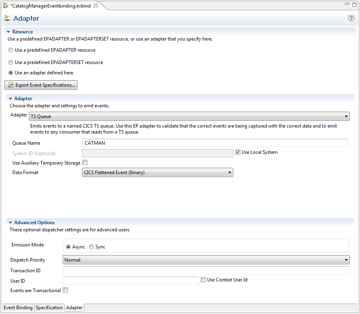Open the Dispatch Priority dropdown
The height and width of the screenshot is (314, 360).
tap(206, 260)
